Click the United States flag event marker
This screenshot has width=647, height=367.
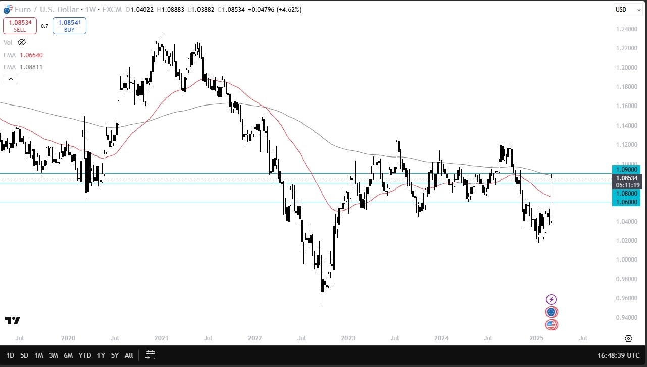(x=552, y=325)
